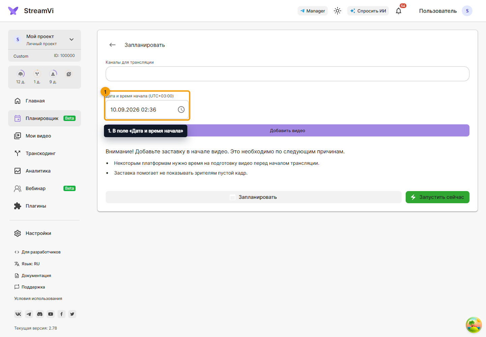Go back using the arrow beside Запланировать
This screenshot has height=337, width=486.
(112, 45)
